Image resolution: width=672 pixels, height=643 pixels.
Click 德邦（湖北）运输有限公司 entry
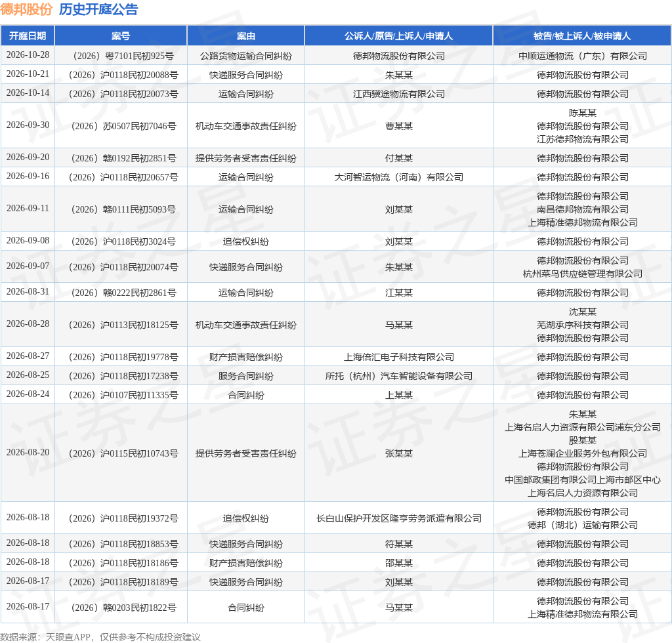[x=583, y=525]
